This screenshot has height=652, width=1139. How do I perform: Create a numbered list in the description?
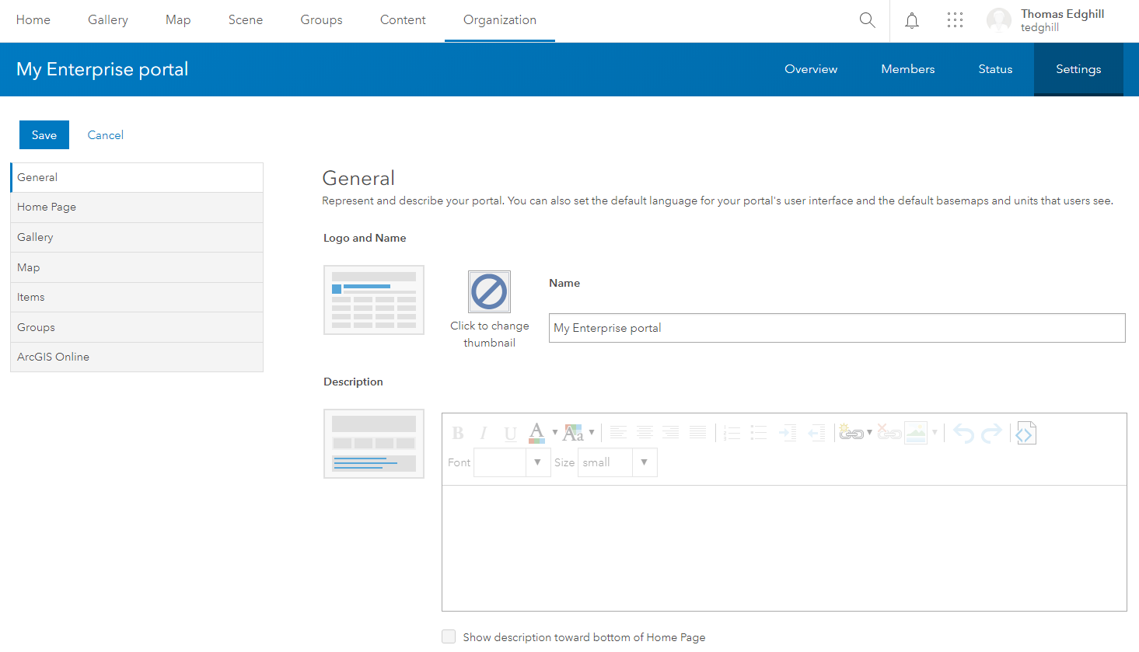[731, 433]
